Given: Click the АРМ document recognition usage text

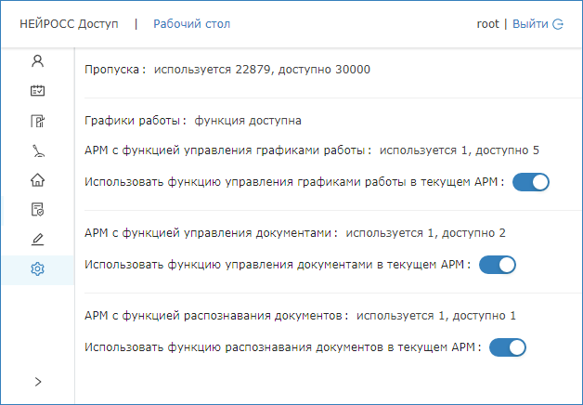Looking at the screenshot, I should click(300, 315).
